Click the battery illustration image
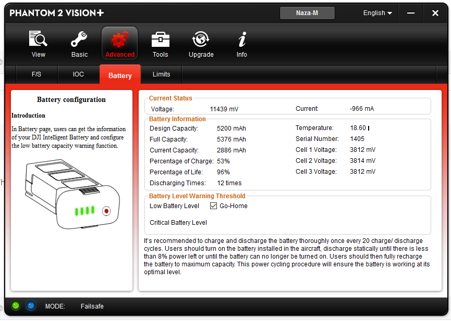 [x=72, y=194]
